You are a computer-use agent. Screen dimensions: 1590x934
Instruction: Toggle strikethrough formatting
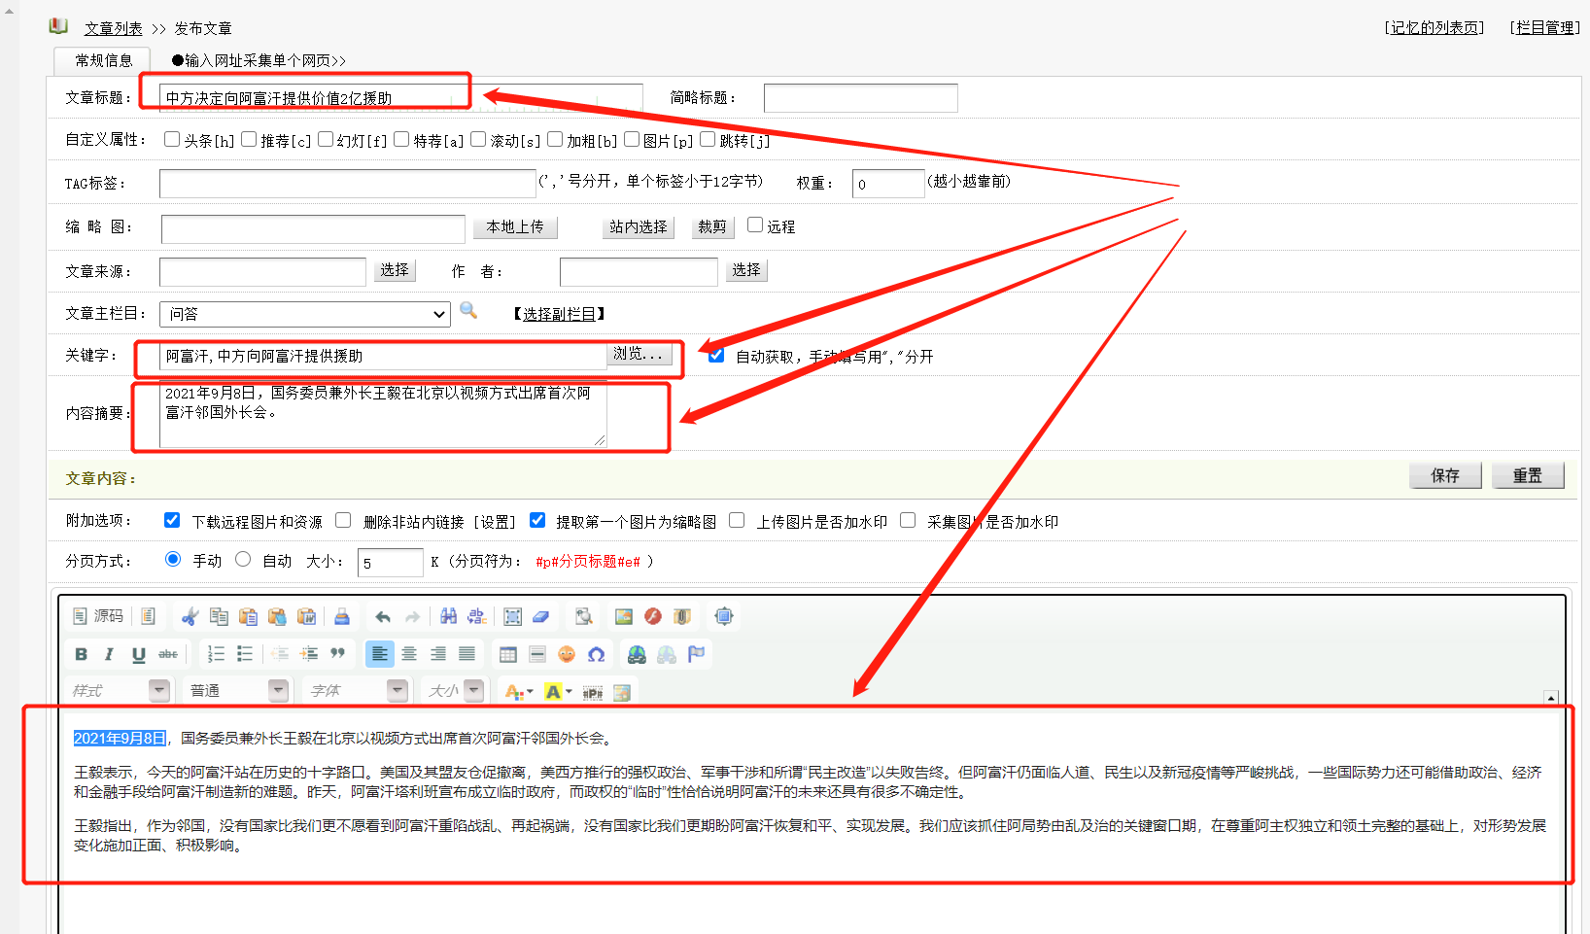[168, 654]
